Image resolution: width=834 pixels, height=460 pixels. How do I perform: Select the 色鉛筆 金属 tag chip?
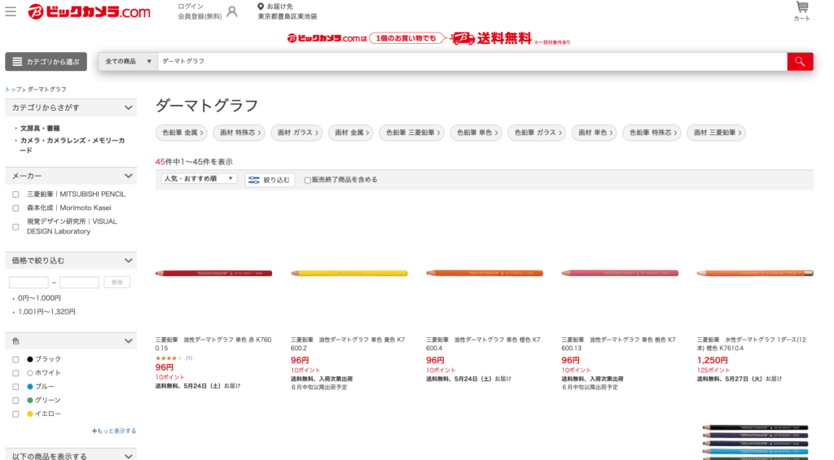[x=182, y=133]
